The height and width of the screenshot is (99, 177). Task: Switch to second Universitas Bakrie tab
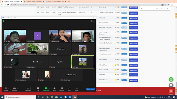[34, 2]
